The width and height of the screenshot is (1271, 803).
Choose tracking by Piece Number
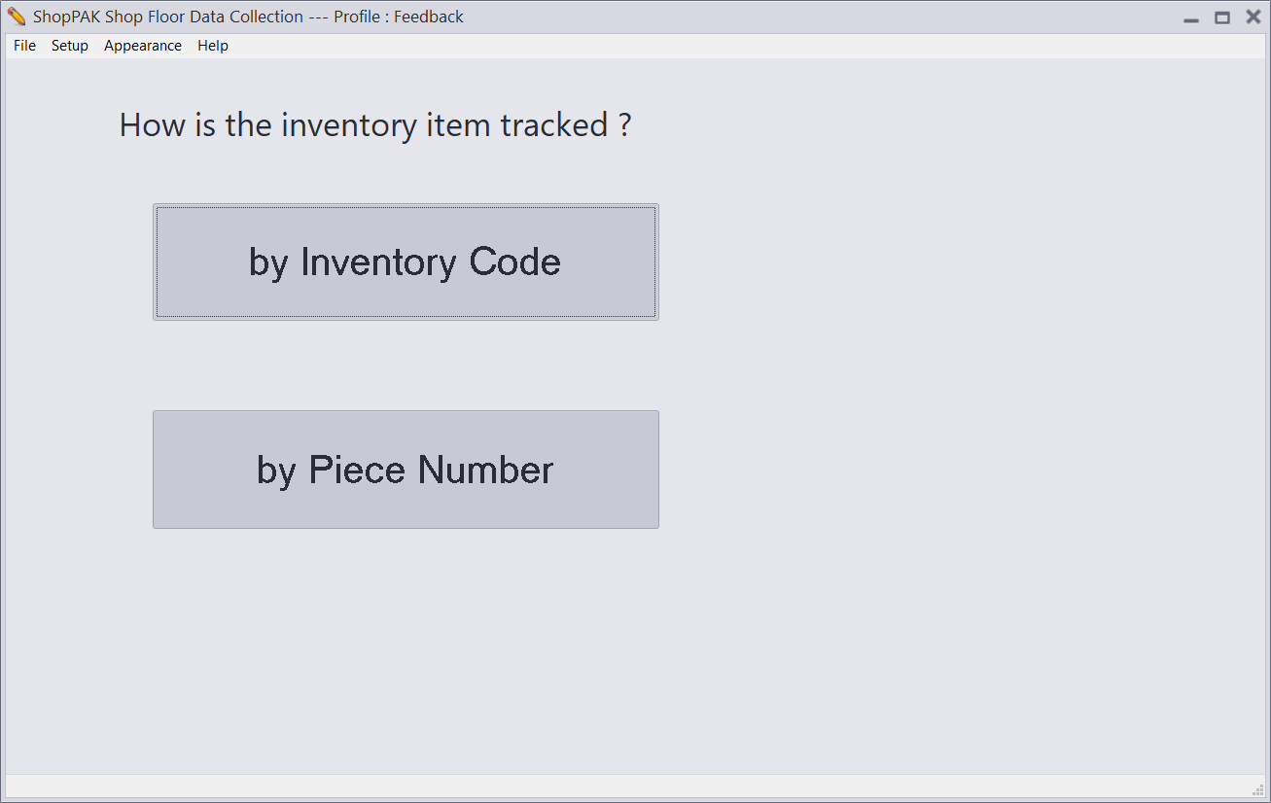406,470
